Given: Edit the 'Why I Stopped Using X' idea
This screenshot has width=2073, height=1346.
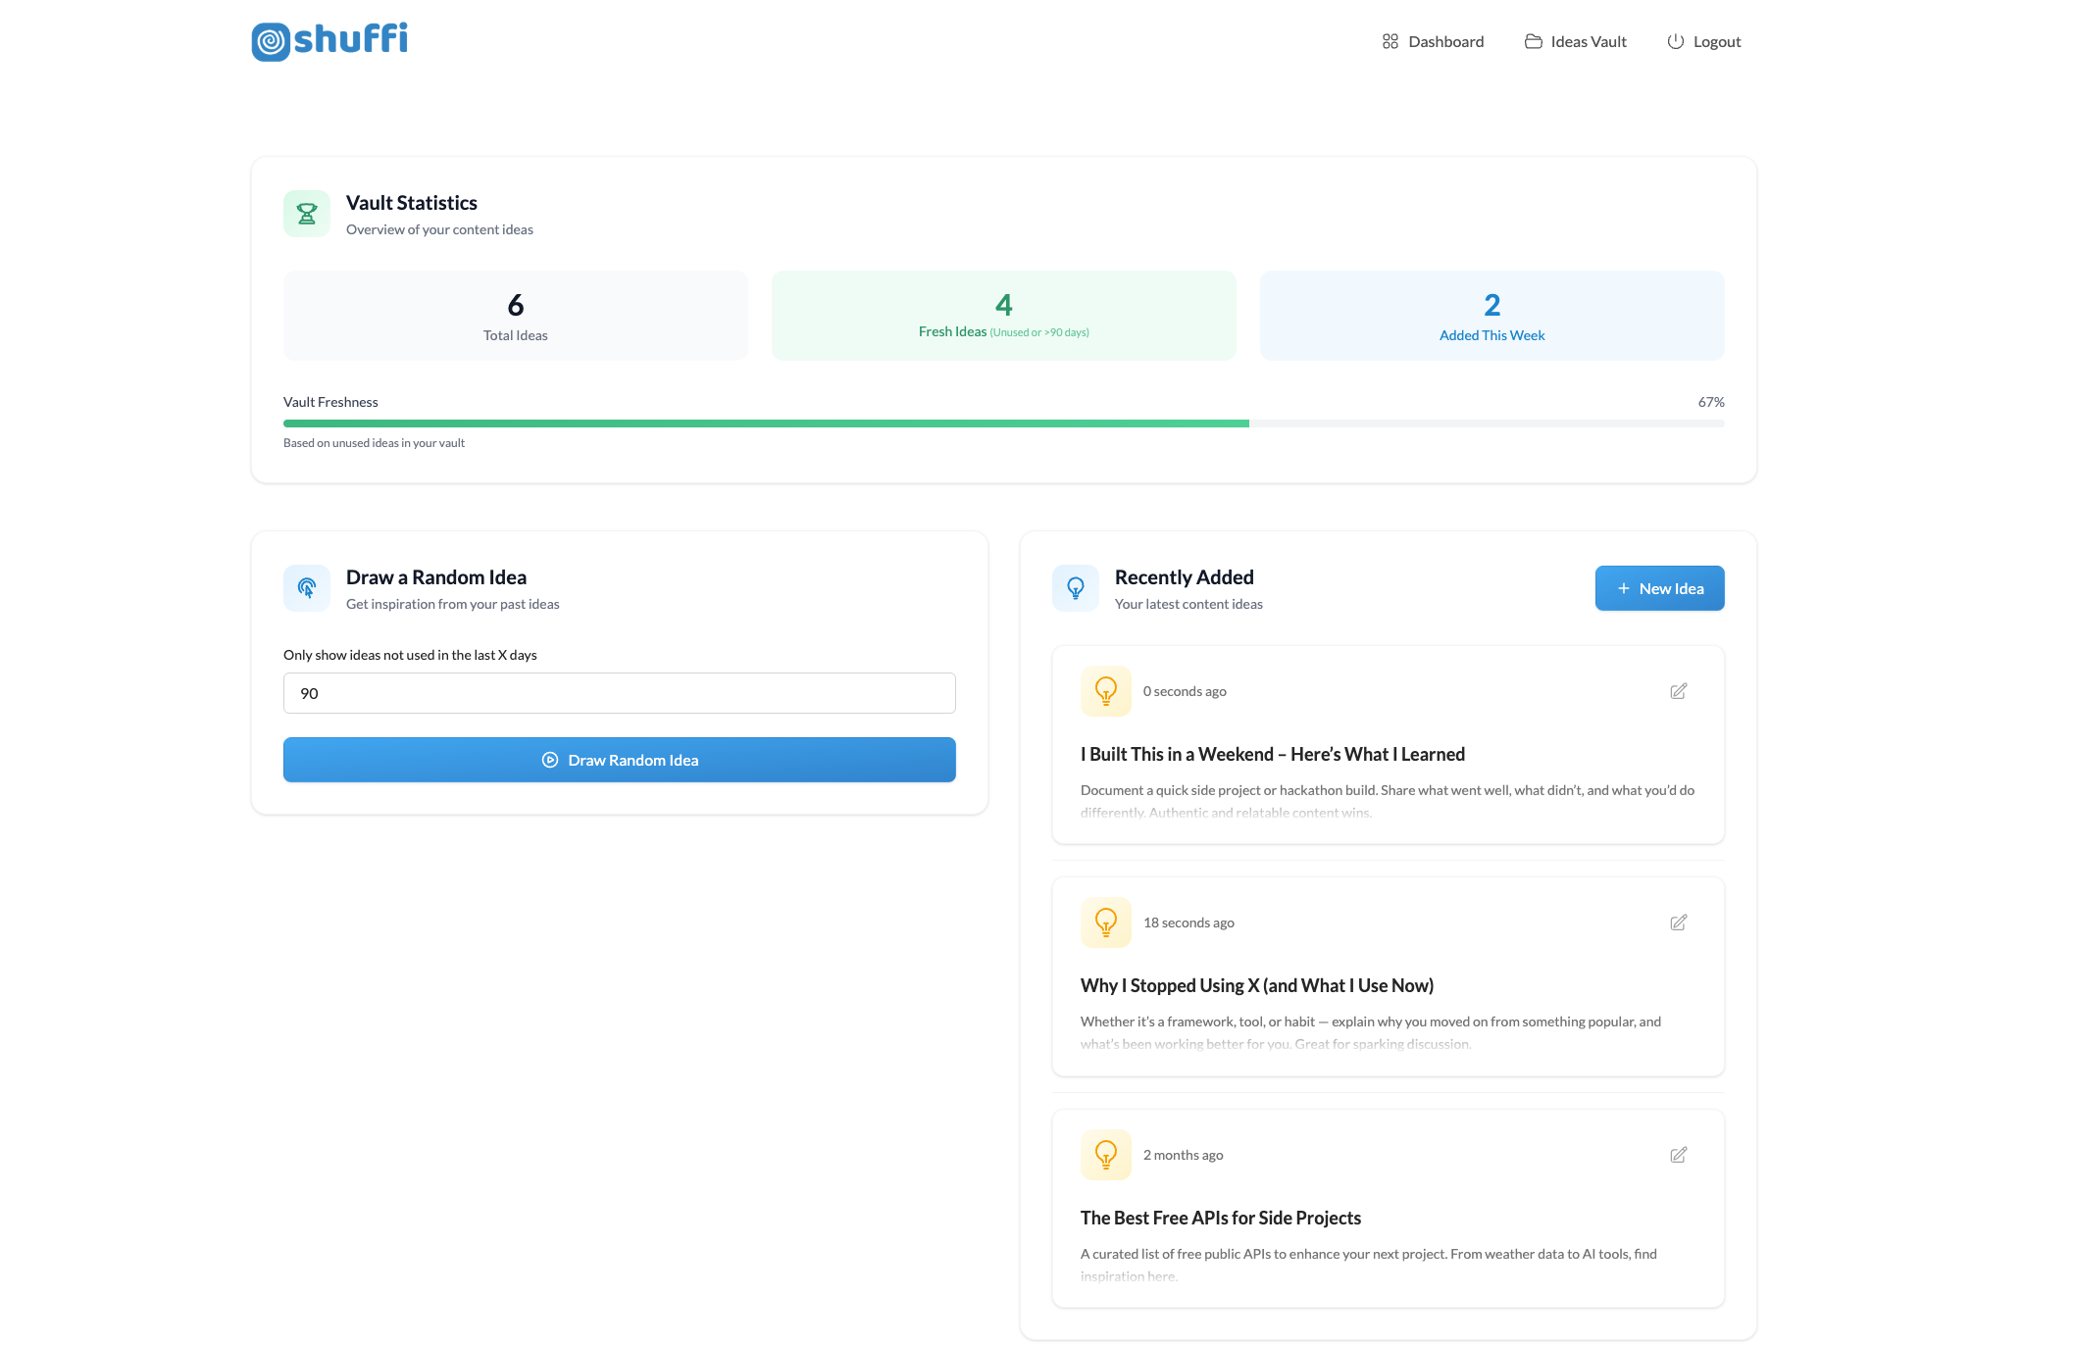Looking at the screenshot, I should 1678,922.
